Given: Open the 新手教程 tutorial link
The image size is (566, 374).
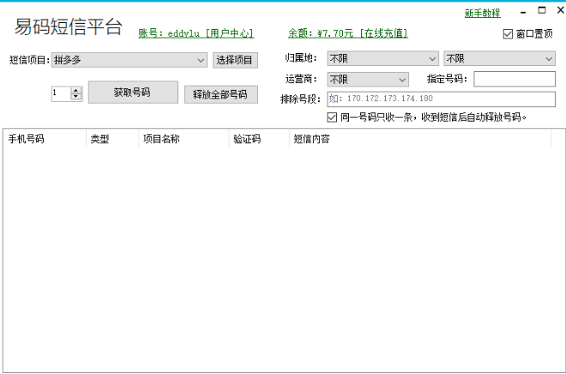Looking at the screenshot, I should coord(482,14).
